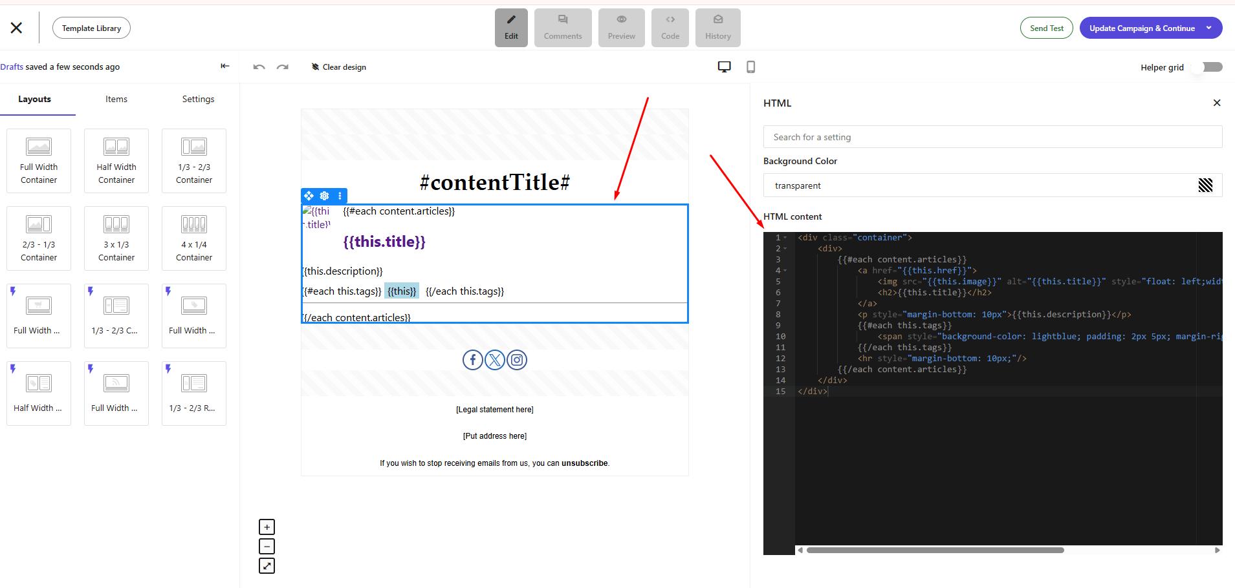This screenshot has height=588, width=1235.
Task: Open the block more options menu
Action: click(340, 196)
